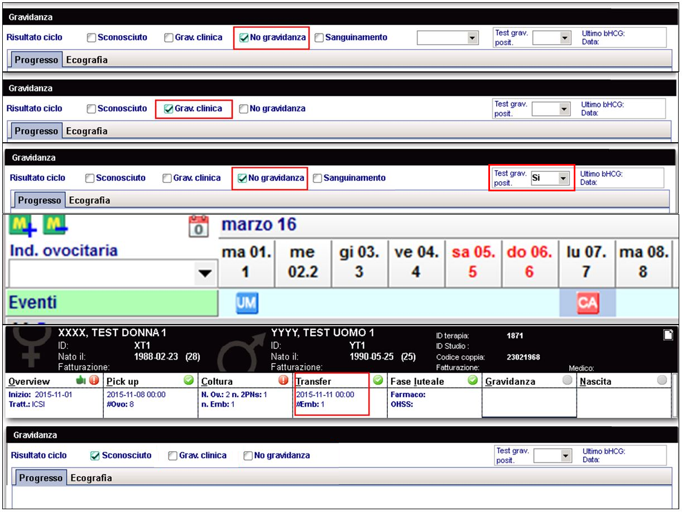The height and width of the screenshot is (512, 682).
Task: Open the Overview cycle tab
Action: [30, 381]
